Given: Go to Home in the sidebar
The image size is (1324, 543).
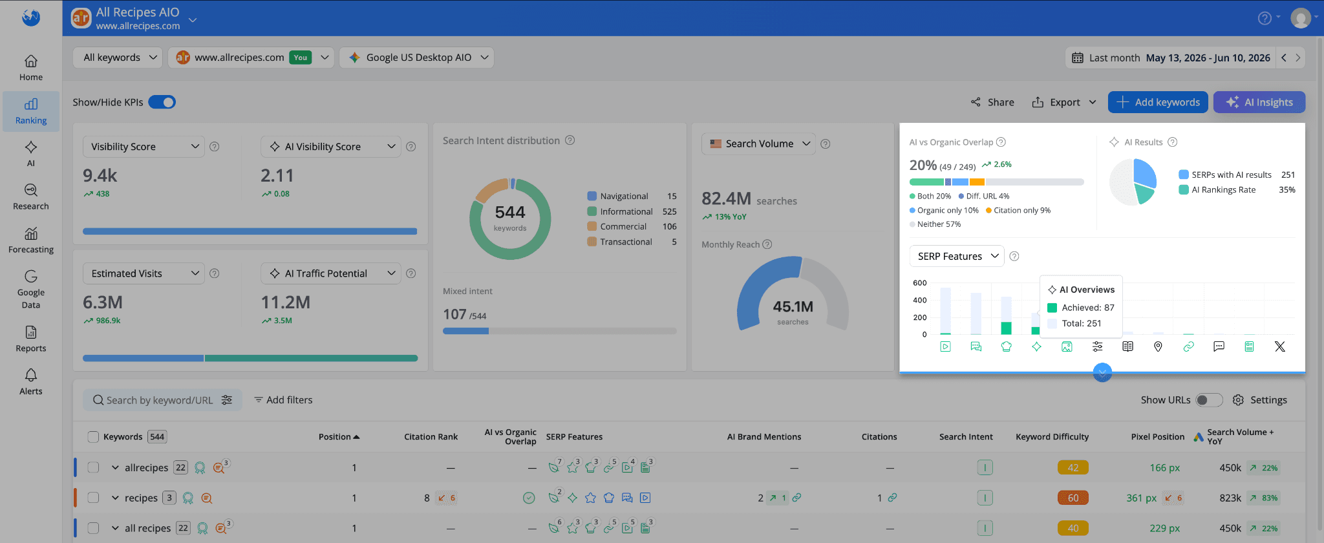Looking at the screenshot, I should 30,69.
